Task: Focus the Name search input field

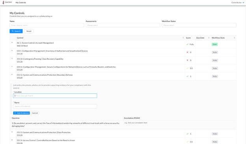Action: tap(47, 25)
